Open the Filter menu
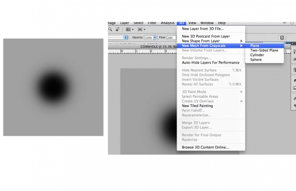 tap(152, 23)
